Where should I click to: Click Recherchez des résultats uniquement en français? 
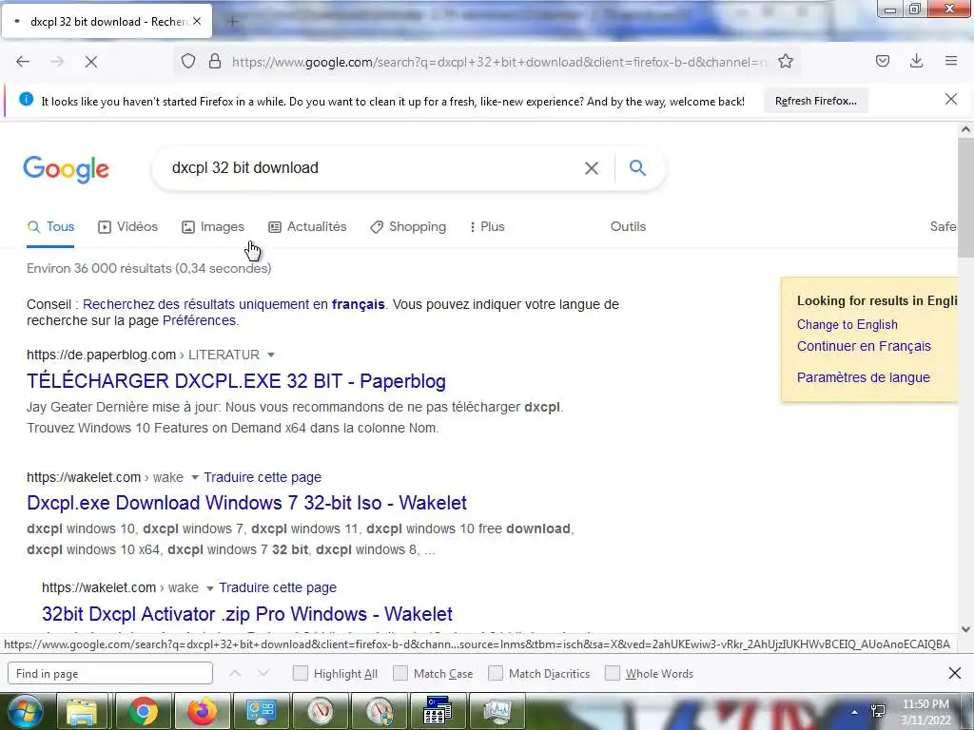[234, 304]
